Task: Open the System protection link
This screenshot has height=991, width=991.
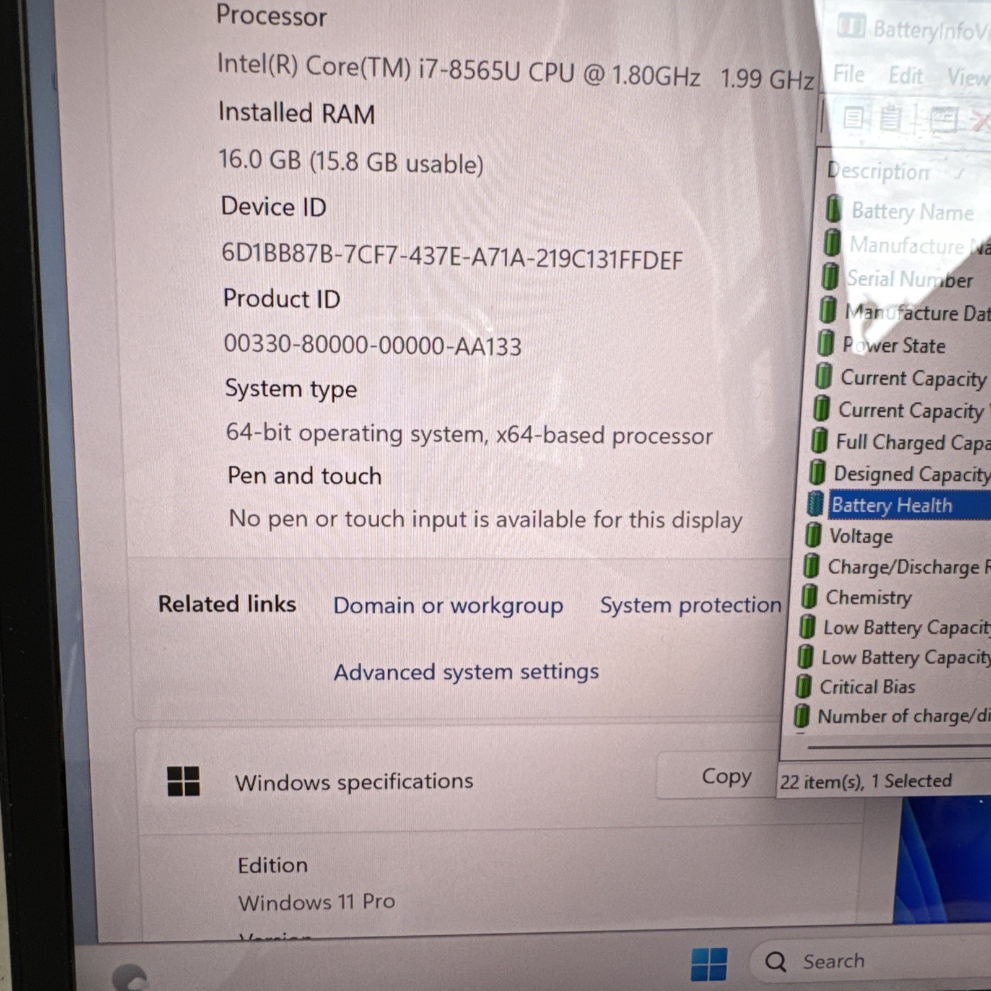Action: pyautogui.click(x=691, y=605)
